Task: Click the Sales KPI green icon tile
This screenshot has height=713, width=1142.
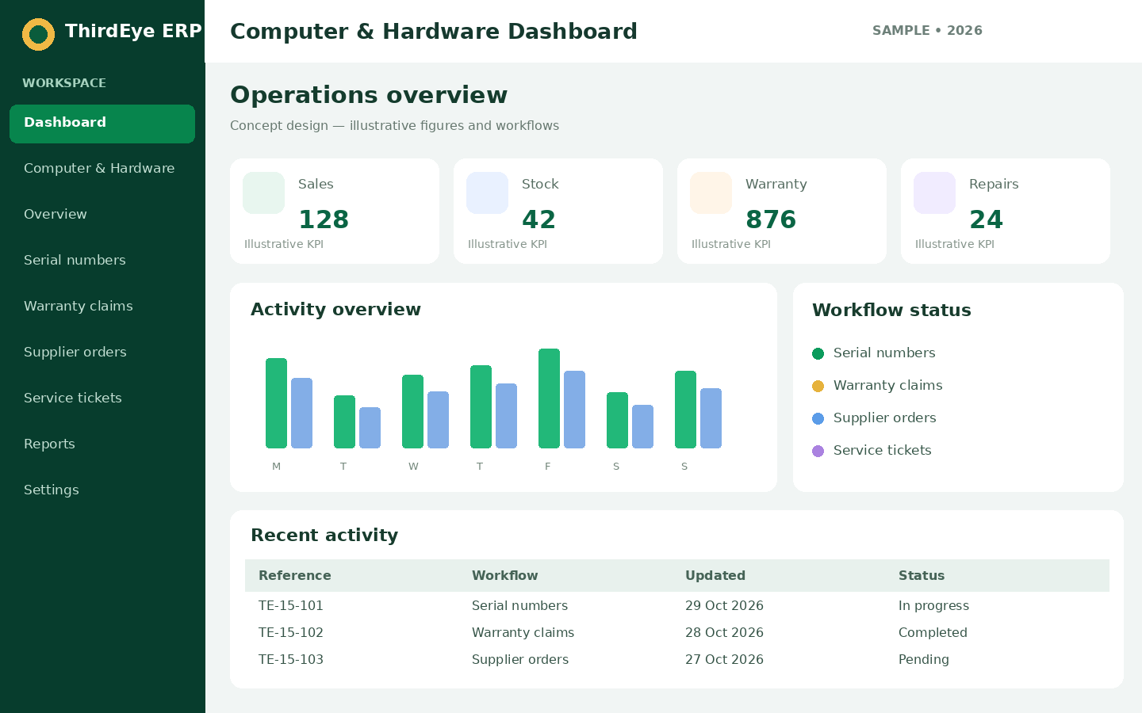Action: coord(263,193)
